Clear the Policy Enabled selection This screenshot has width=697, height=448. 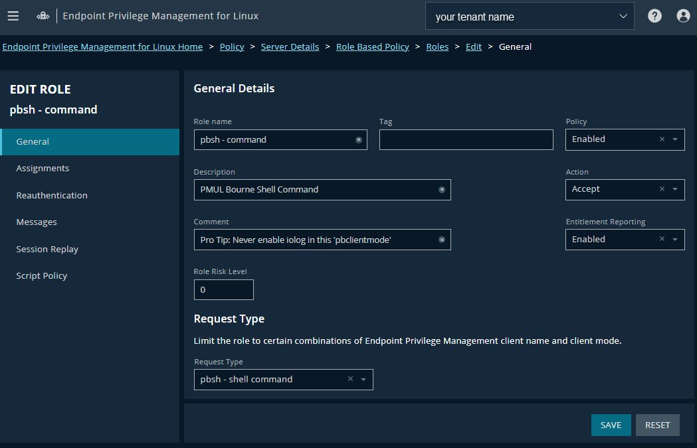point(662,139)
